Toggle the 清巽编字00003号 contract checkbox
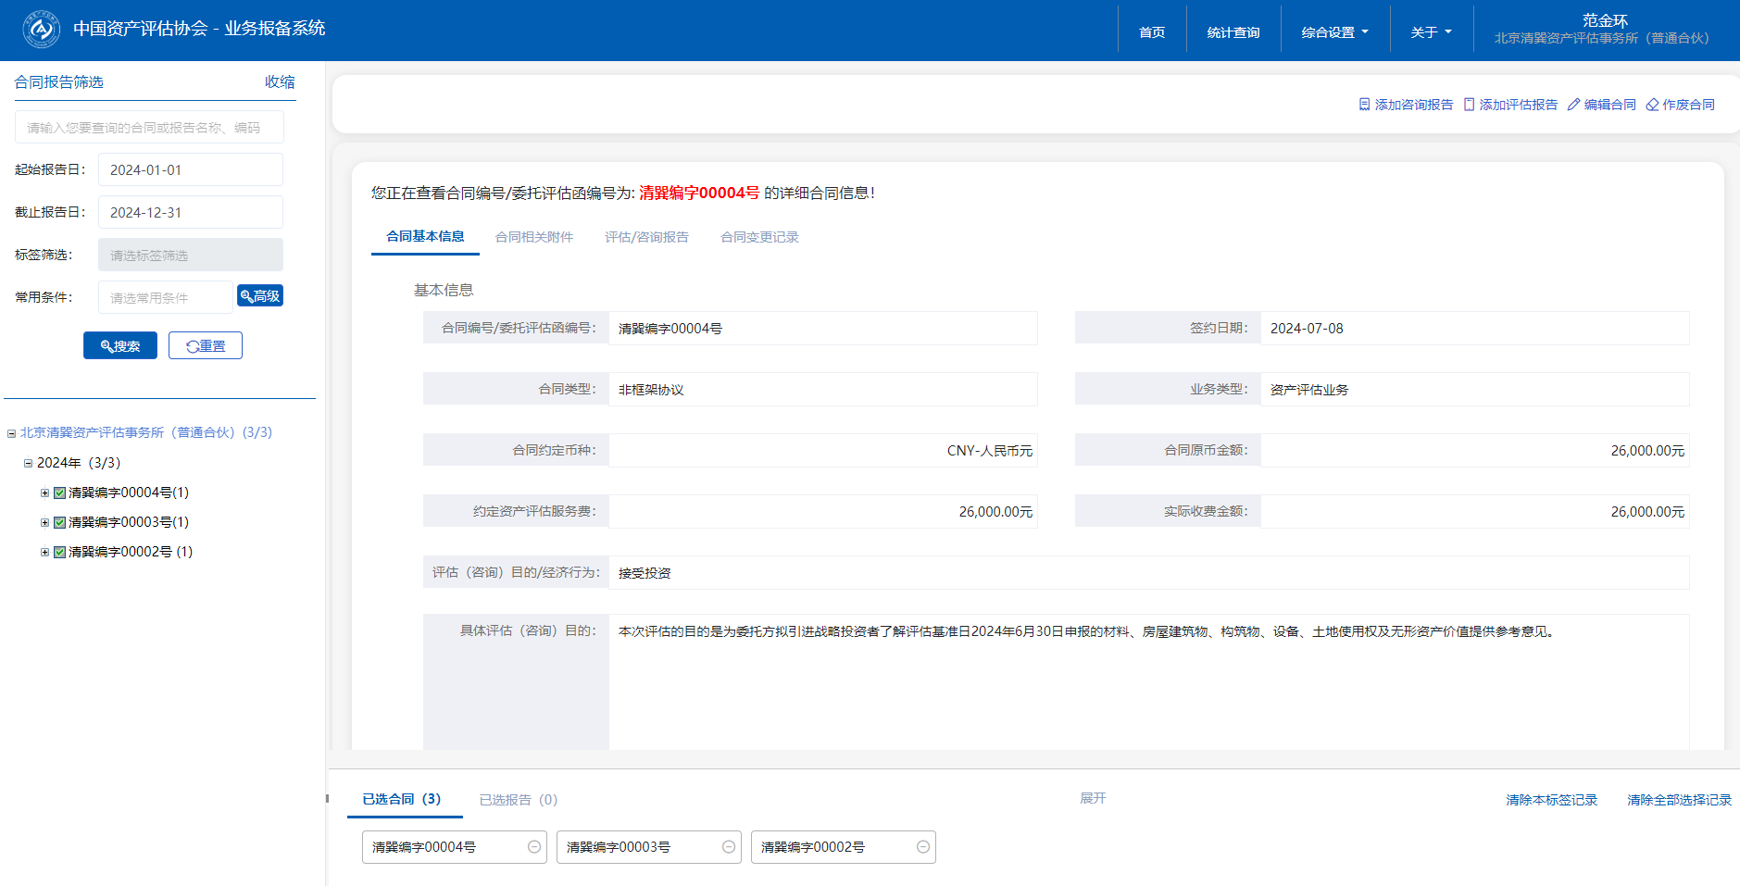The height and width of the screenshot is (886, 1740). (x=59, y=522)
